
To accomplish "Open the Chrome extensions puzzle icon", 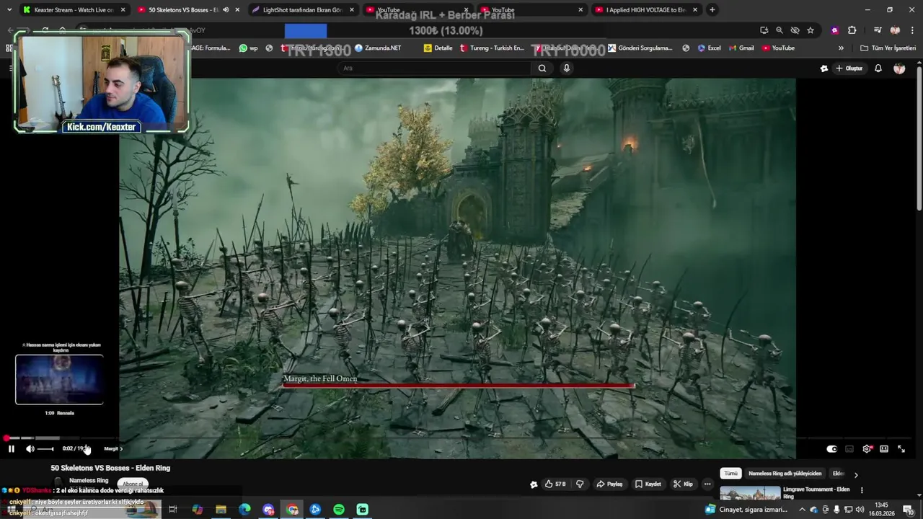I will coord(852,30).
